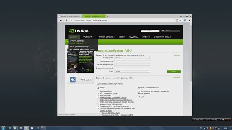The height and width of the screenshot is (130, 232).
Task: Choose Программное обеспечение NVIDIA menu entry
Action: (82, 49)
